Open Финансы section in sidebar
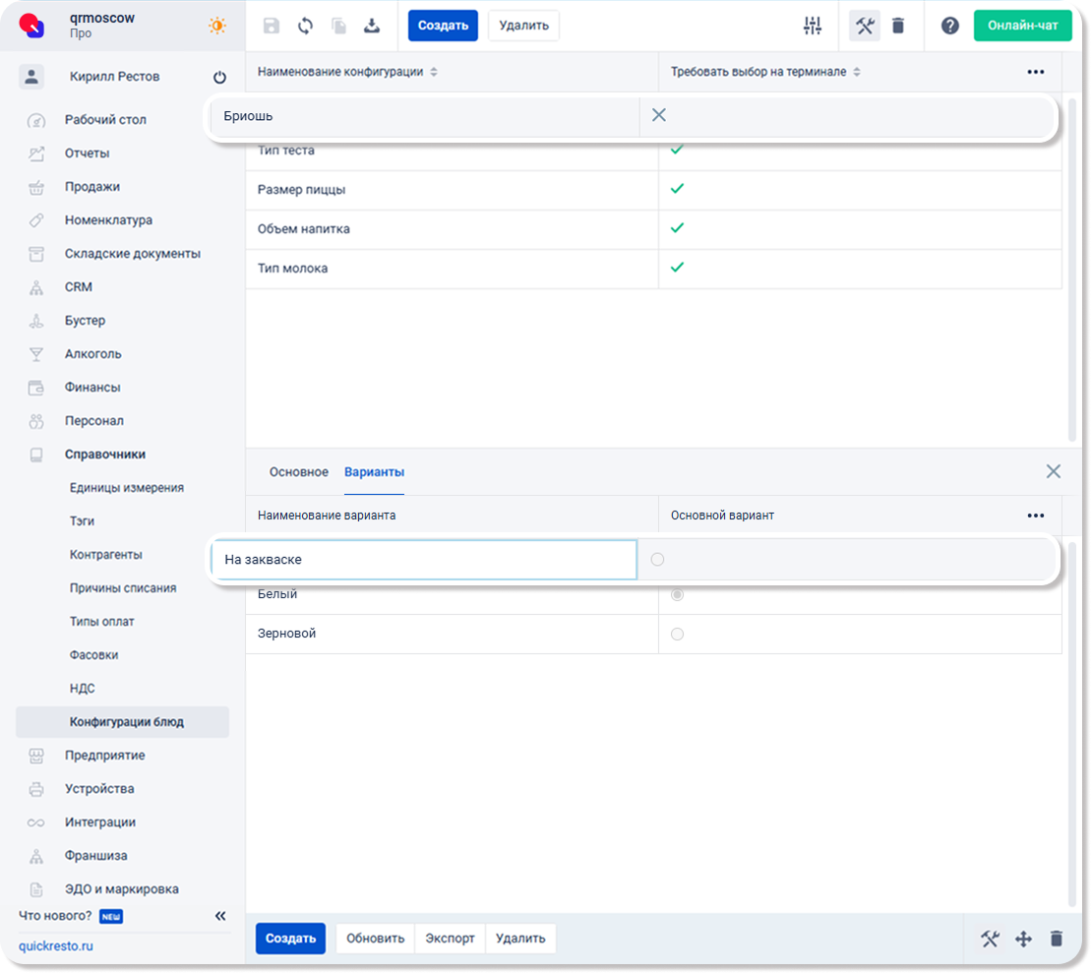 92,387
